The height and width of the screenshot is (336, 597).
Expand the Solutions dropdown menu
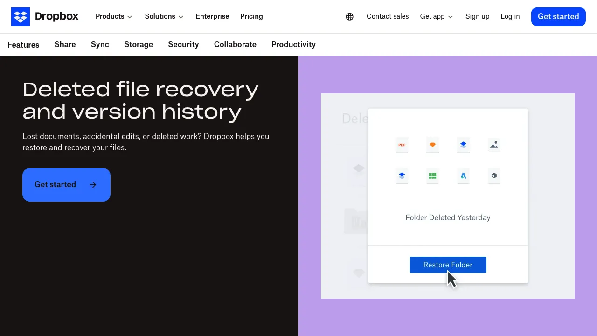(164, 16)
